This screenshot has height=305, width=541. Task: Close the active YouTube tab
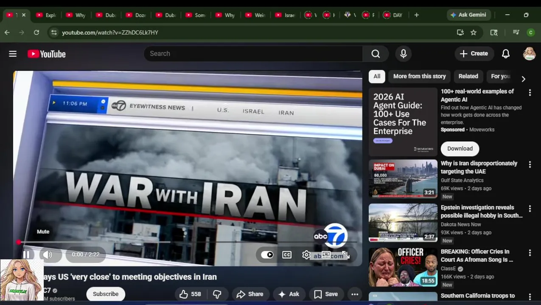click(x=24, y=15)
